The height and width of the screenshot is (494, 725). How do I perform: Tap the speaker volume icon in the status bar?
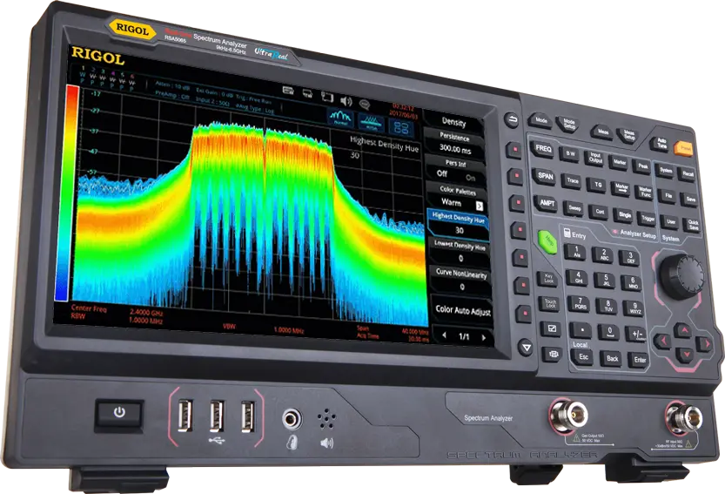click(345, 100)
